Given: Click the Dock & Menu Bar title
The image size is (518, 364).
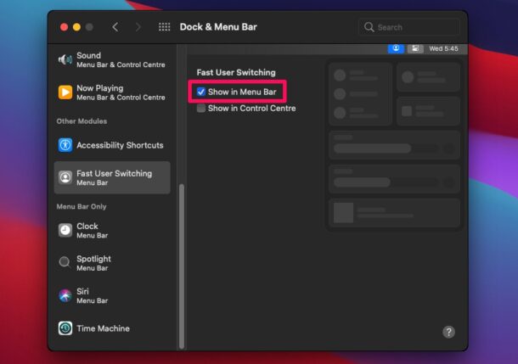Looking at the screenshot, I should (x=218, y=27).
